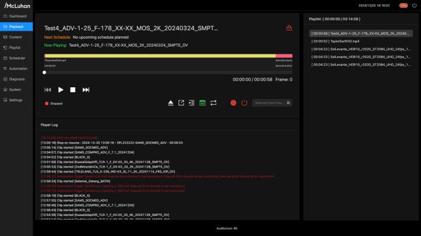This screenshot has width=421, height=236.
Task: Toggle the loop repeat icon
Action: coord(213,103)
